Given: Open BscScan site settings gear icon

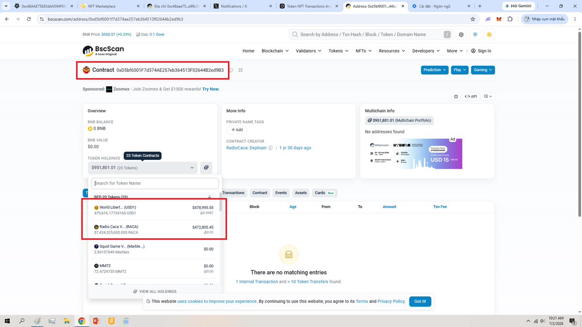Looking at the screenshot, I should (x=461, y=34).
